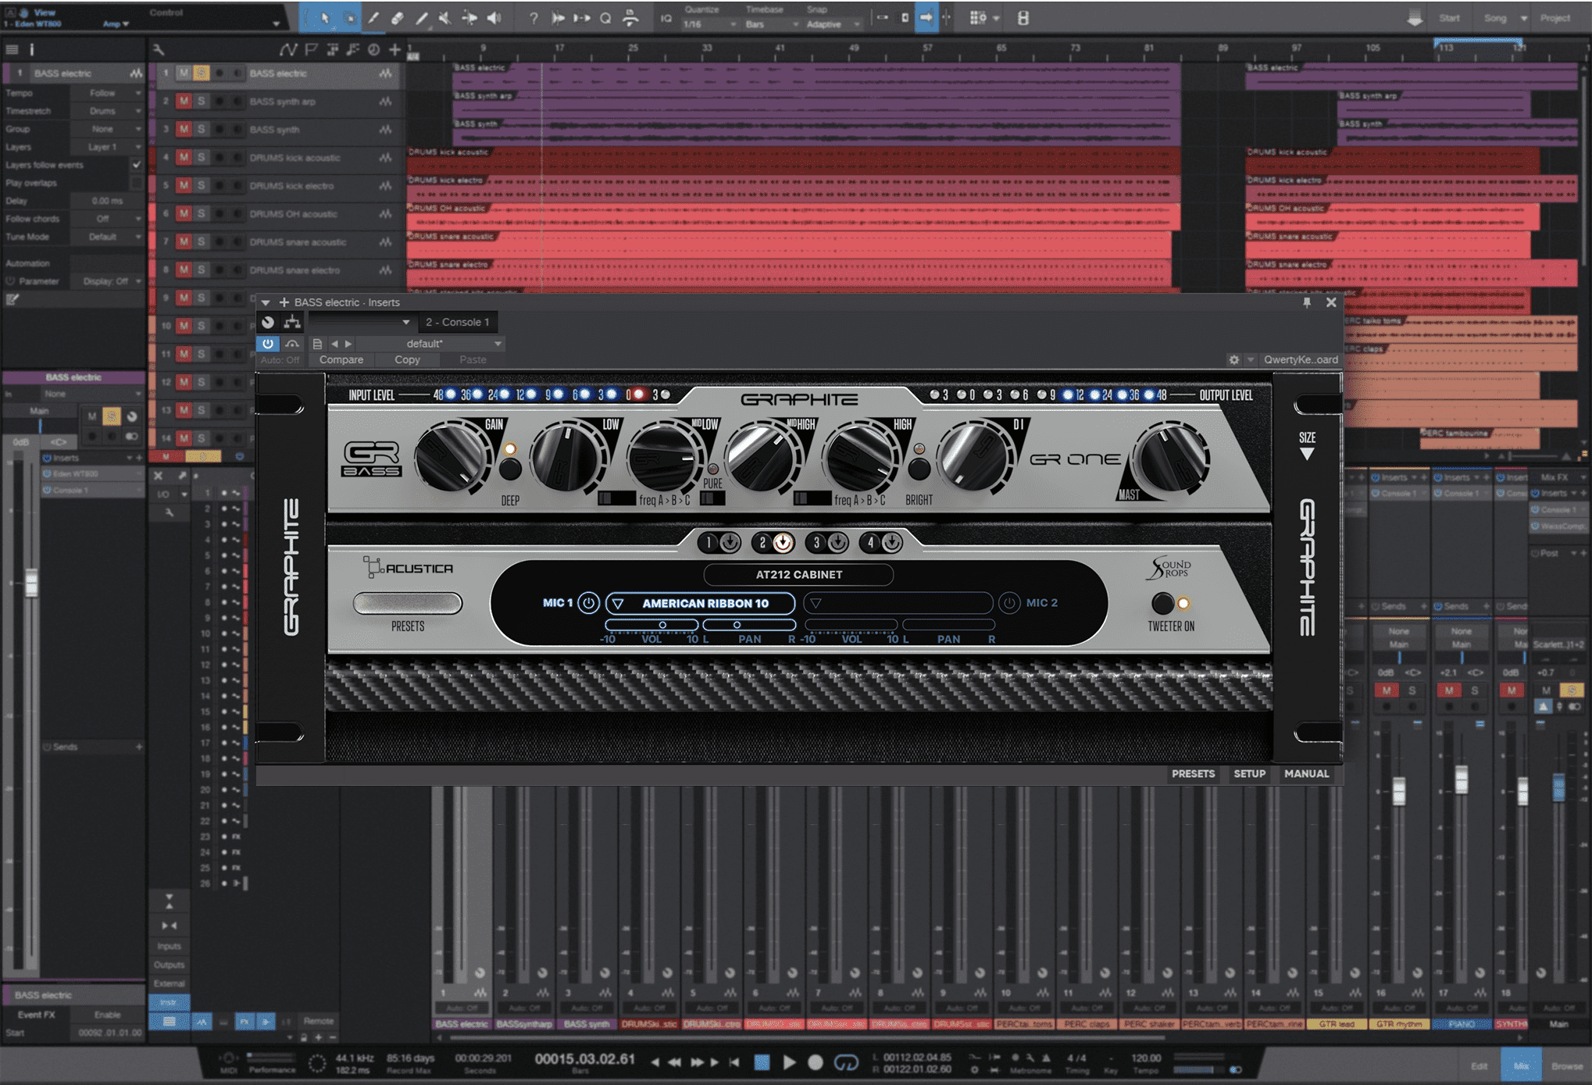Click the Q quantize icon in the toolbar
The width and height of the screenshot is (1592, 1085).
(x=605, y=18)
